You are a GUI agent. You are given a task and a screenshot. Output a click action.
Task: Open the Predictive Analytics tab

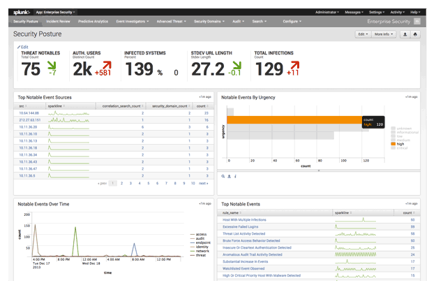click(x=93, y=22)
